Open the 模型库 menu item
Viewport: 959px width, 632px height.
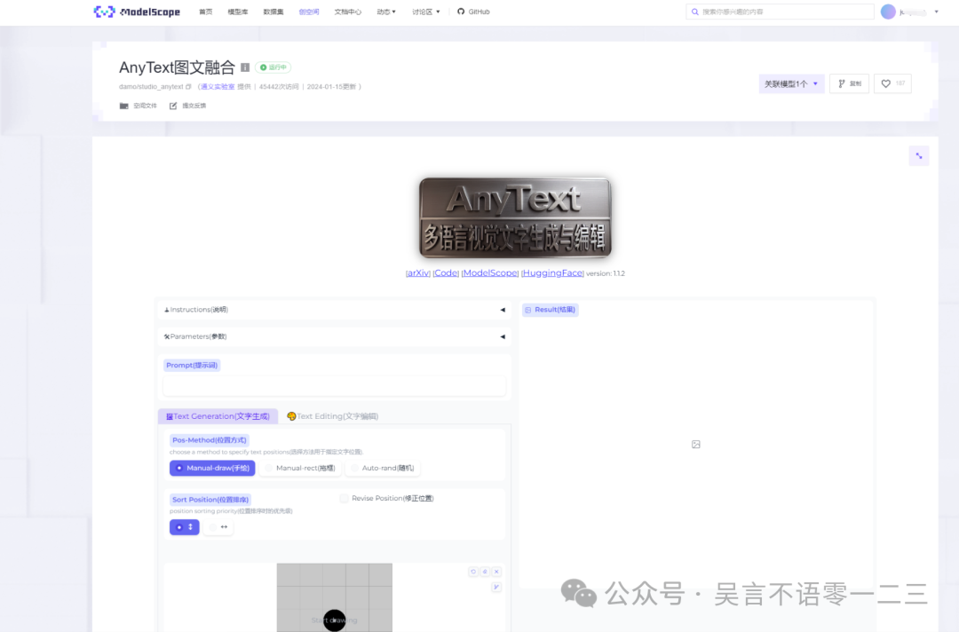(237, 12)
